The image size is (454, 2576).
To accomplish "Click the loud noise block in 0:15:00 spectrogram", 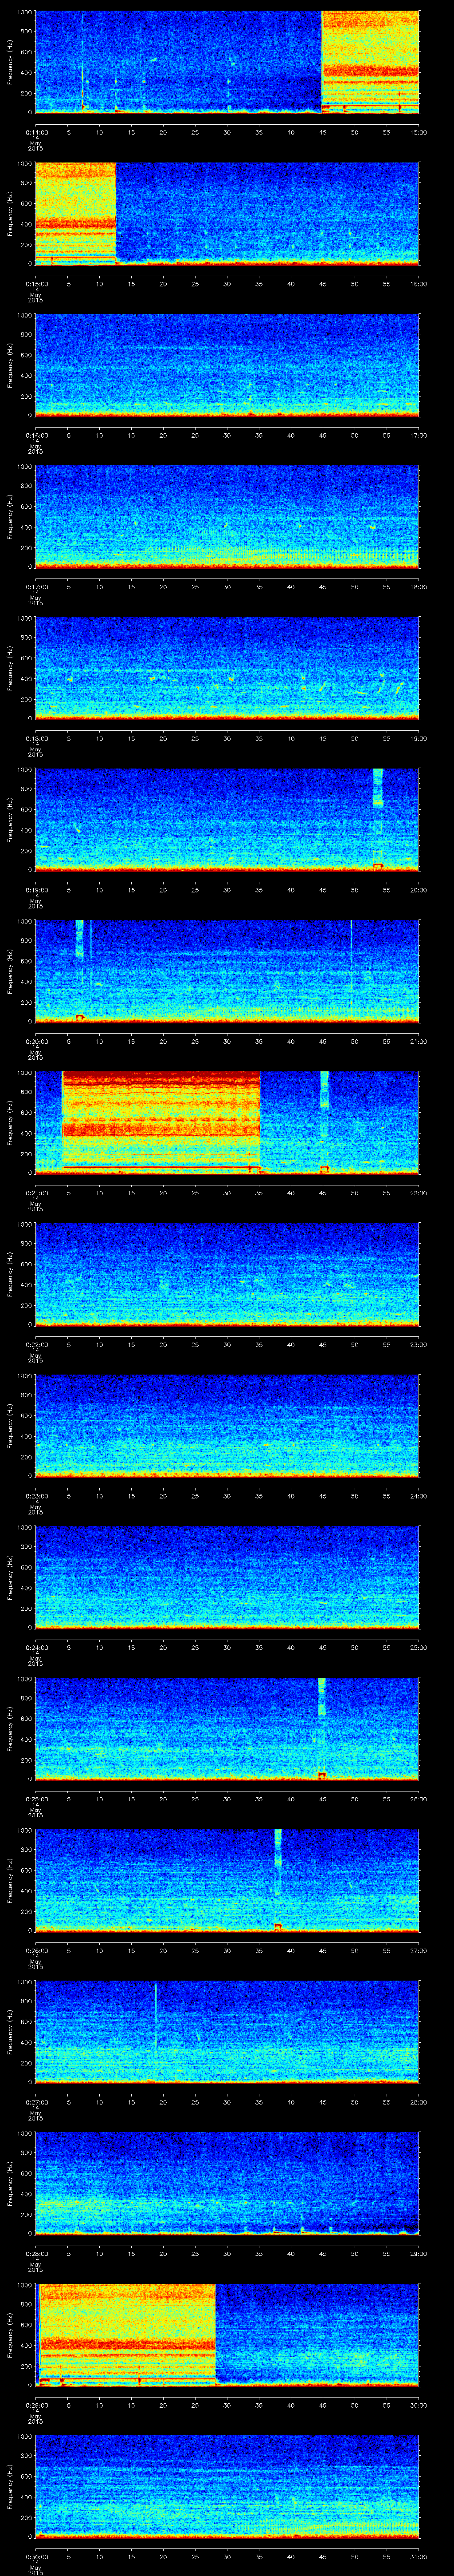I will [76, 213].
